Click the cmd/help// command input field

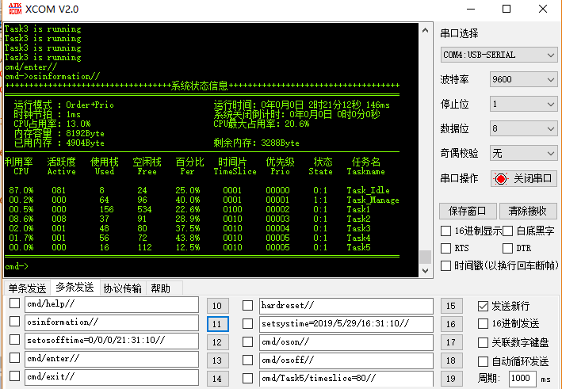[x=112, y=304]
